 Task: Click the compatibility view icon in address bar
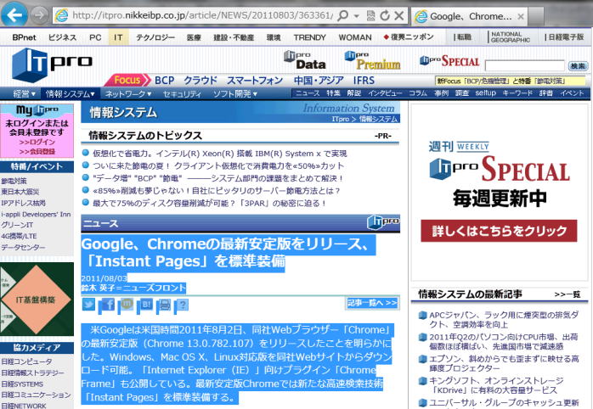point(370,15)
